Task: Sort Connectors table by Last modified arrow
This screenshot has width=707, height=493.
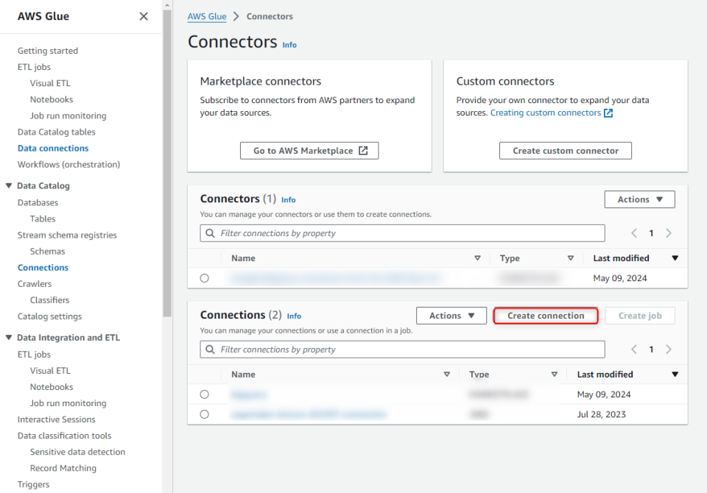Action: [x=675, y=258]
